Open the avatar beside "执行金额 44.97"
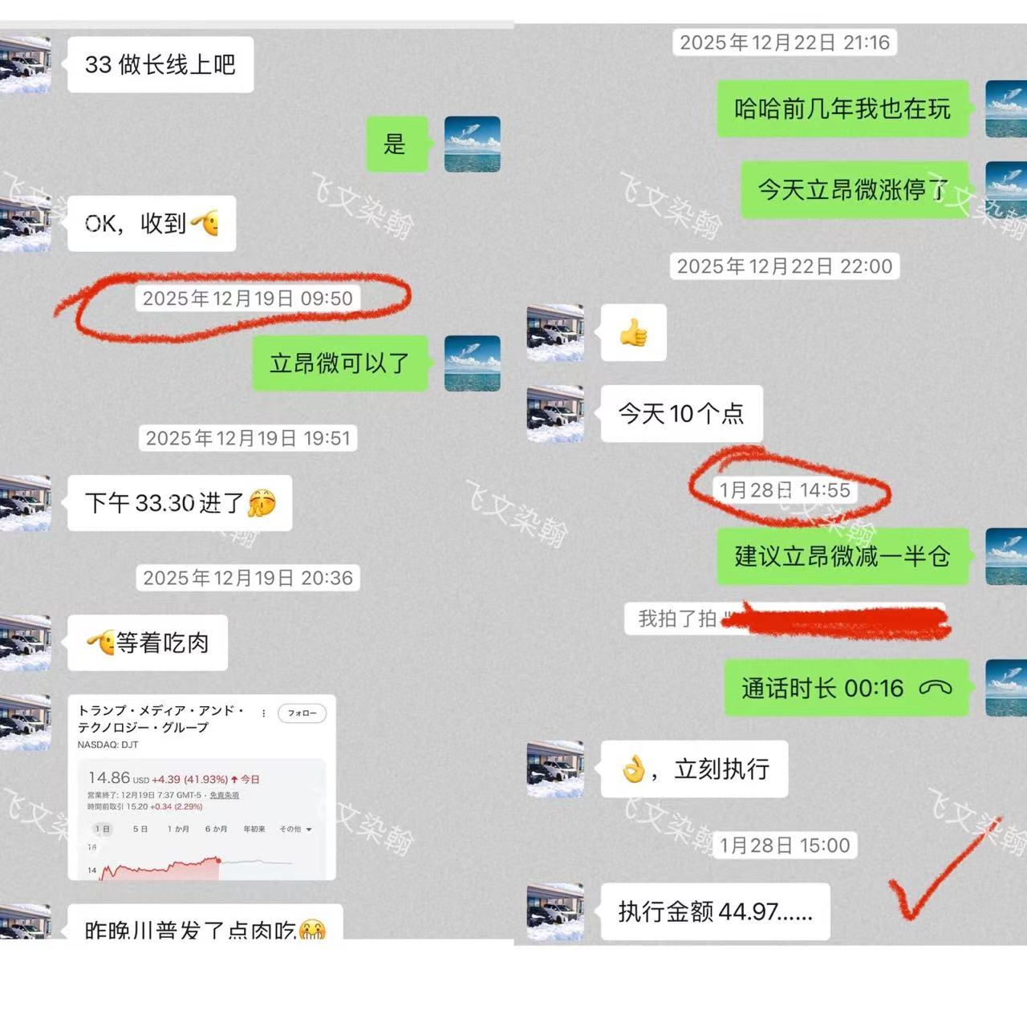The image size is (1027, 1027). coord(555,911)
